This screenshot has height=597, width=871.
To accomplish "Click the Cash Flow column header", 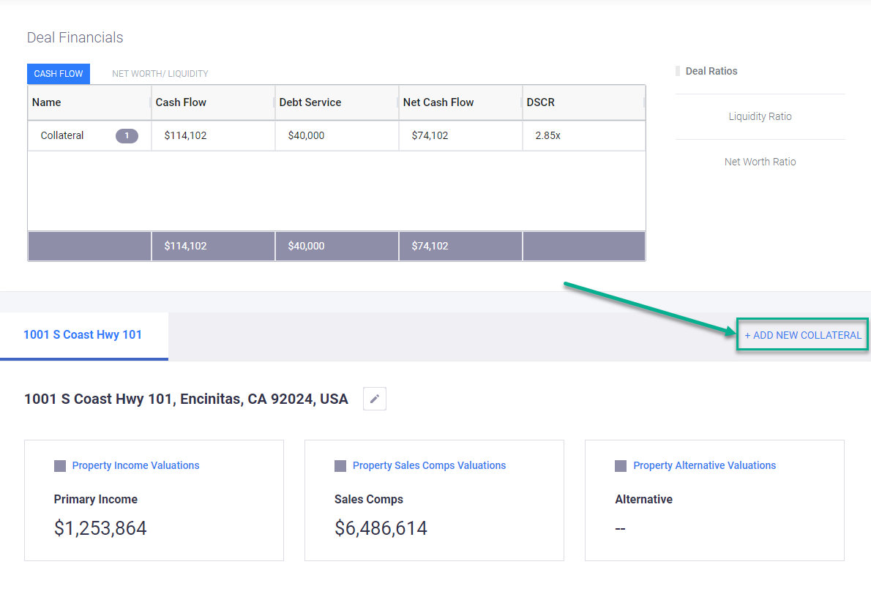I will coord(213,102).
